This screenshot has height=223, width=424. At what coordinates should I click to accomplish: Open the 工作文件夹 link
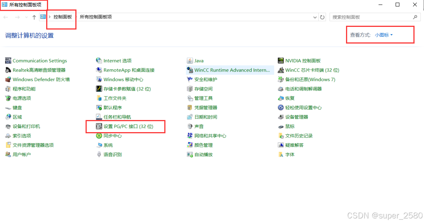pos(115,98)
